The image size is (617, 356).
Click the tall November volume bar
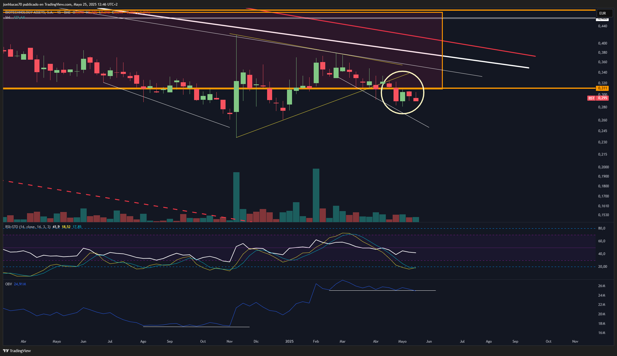(236, 197)
